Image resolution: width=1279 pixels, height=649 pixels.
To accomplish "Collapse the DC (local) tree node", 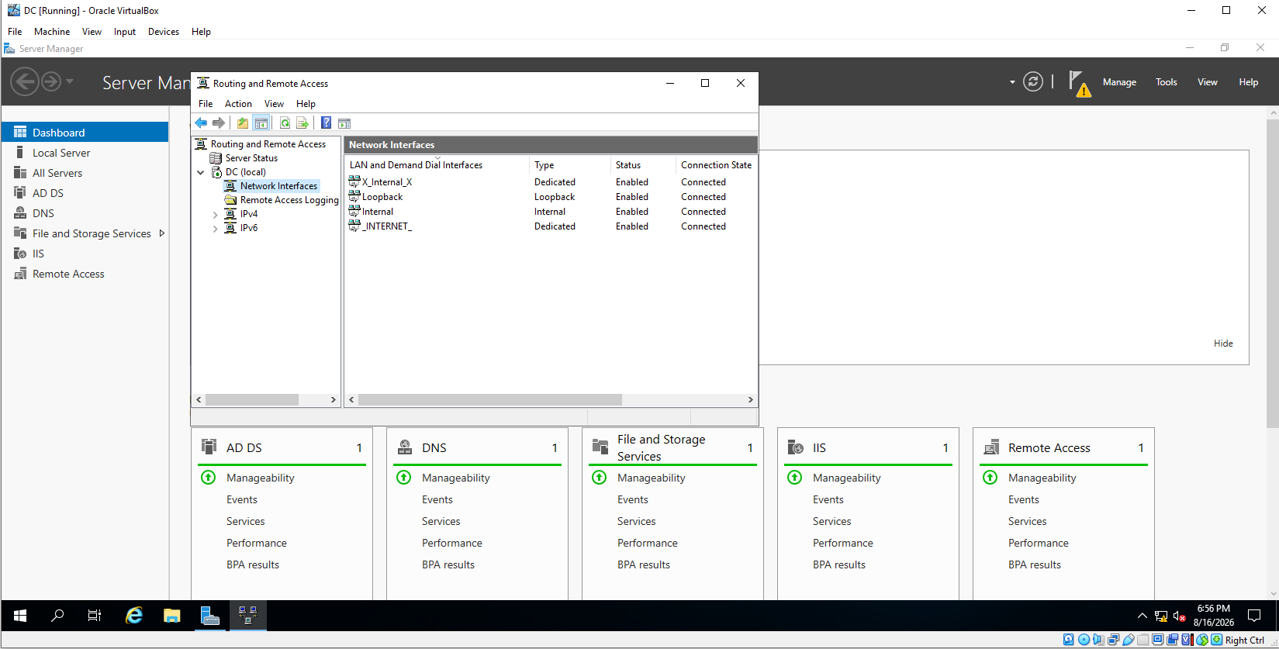I will tap(201, 172).
